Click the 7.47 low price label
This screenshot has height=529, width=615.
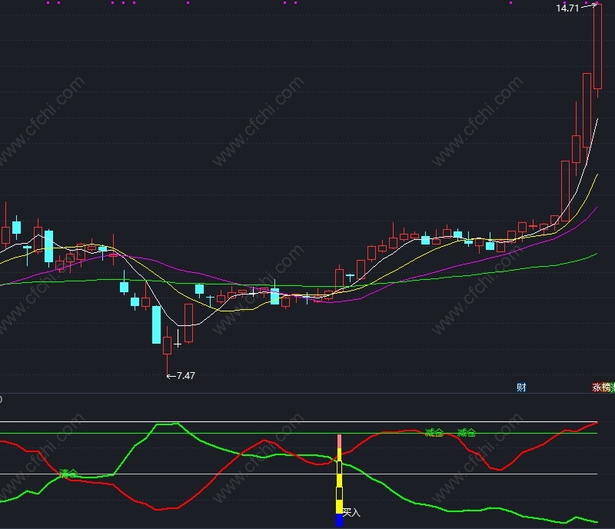click(185, 376)
